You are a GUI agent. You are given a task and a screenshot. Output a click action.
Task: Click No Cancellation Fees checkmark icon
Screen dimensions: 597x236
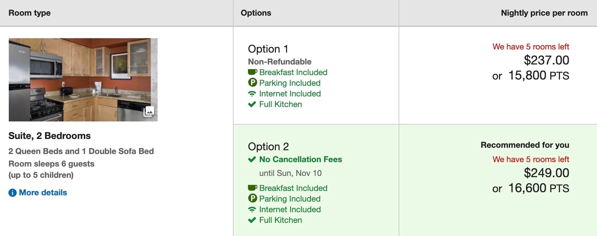tap(252, 159)
